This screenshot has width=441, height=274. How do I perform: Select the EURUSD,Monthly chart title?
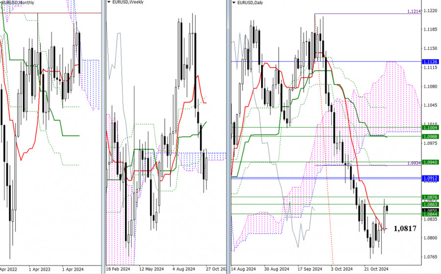(17, 2)
